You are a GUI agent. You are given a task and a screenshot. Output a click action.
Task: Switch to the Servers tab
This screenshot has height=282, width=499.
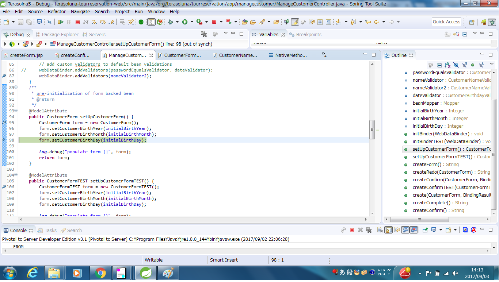94,34
